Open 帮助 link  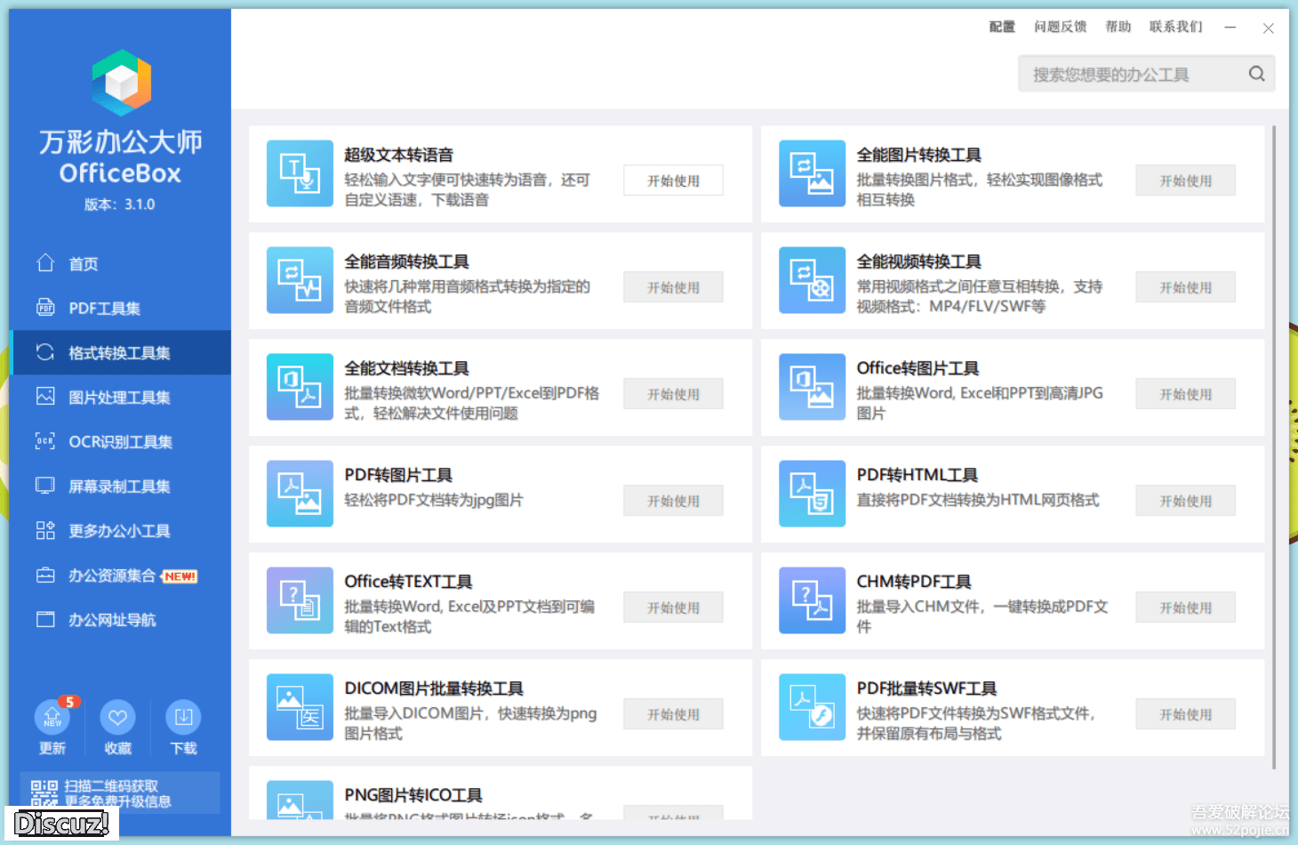coord(1118,27)
